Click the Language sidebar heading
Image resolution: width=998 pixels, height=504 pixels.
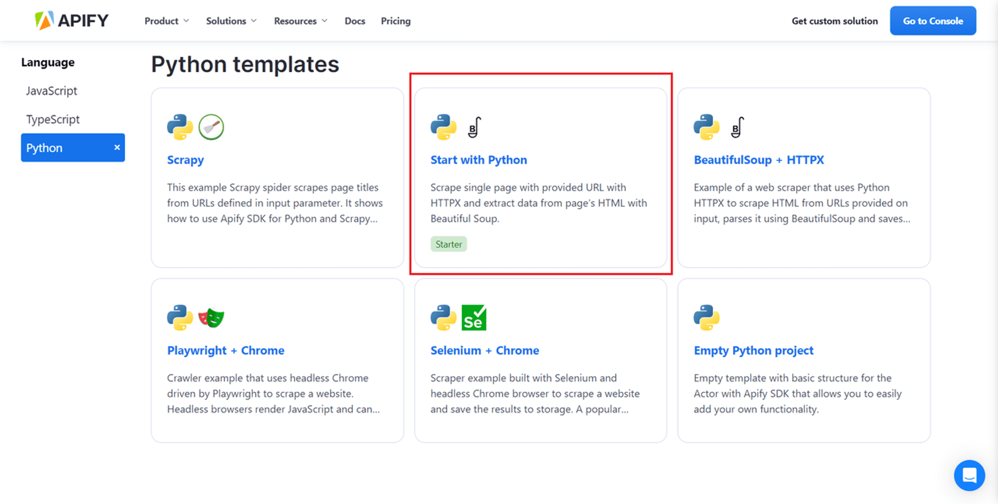tap(48, 62)
